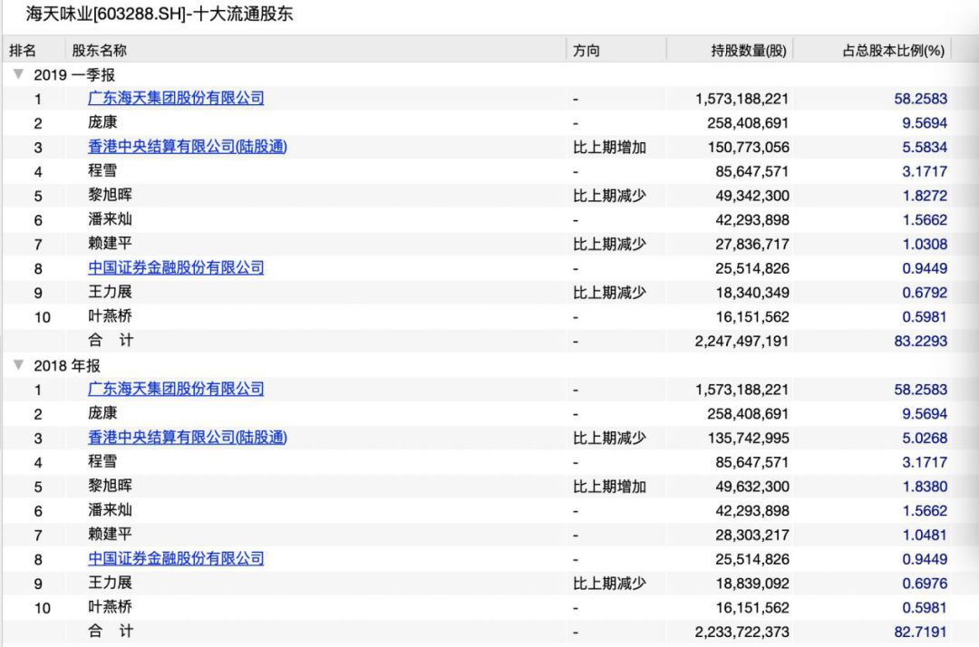Select the share count 18,340,349
The image size is (979, 647).
point(752,293)
